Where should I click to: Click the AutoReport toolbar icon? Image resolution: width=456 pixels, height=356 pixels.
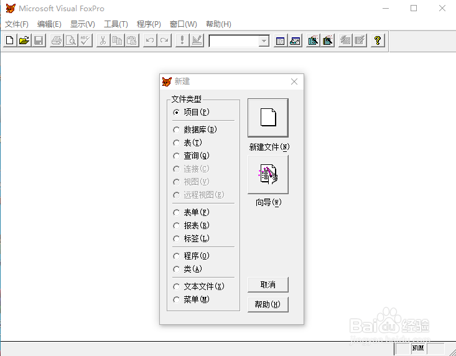coord(360,40)
